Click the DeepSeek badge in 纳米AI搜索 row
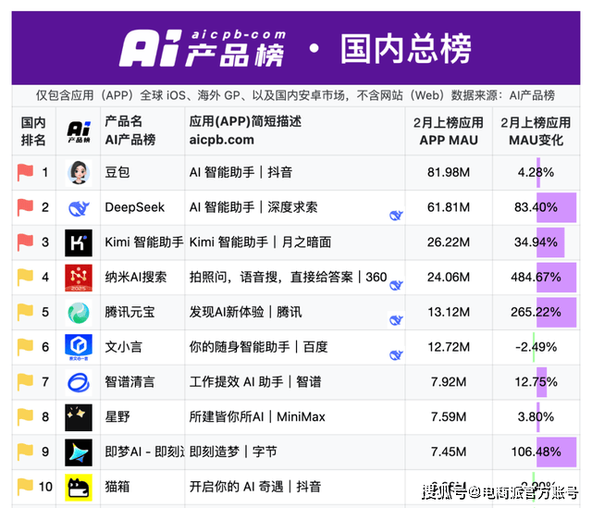Viewport: 592px width, 508px height. coord(396,286)
